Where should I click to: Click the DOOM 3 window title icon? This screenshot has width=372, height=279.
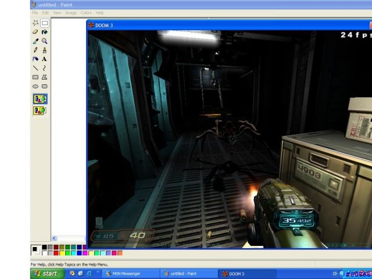coord(91,25)
